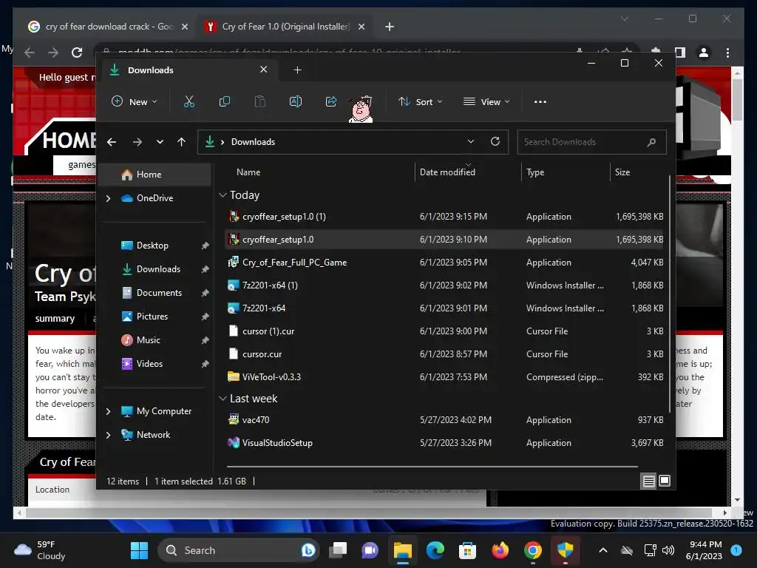Expand My Computer in navigation pane

(108, 411)
